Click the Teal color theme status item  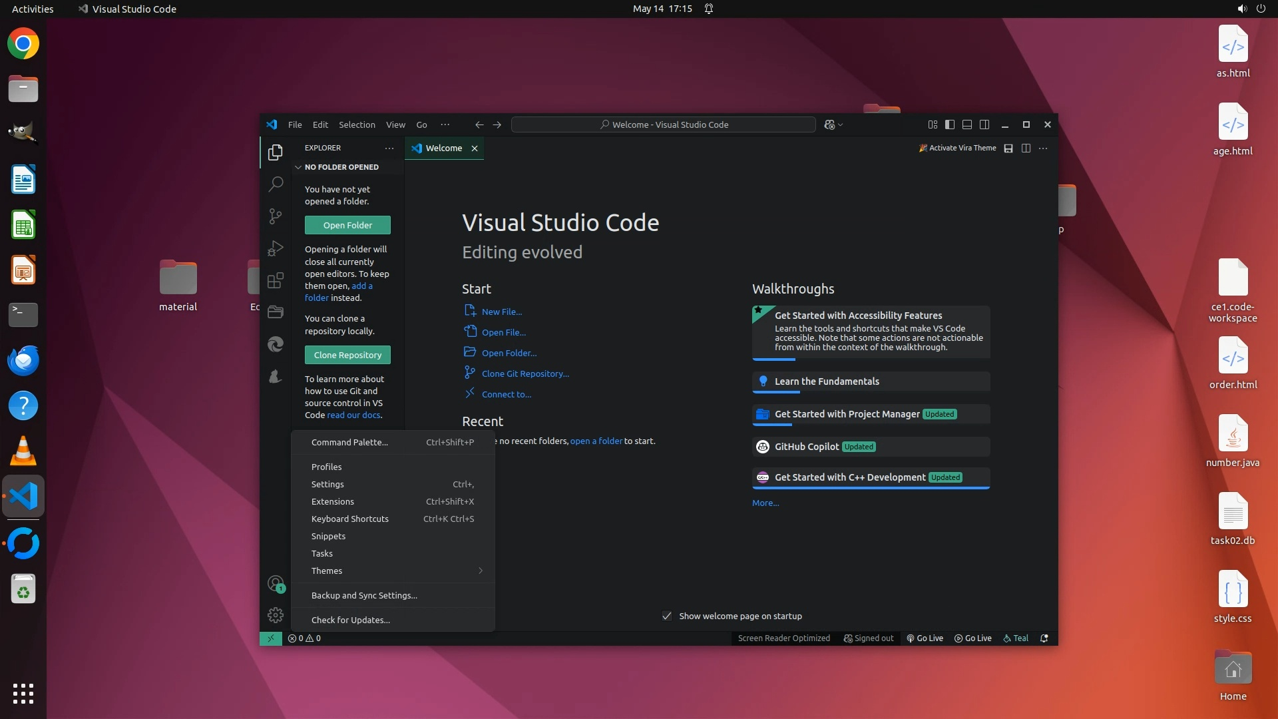pos(1016,638)
